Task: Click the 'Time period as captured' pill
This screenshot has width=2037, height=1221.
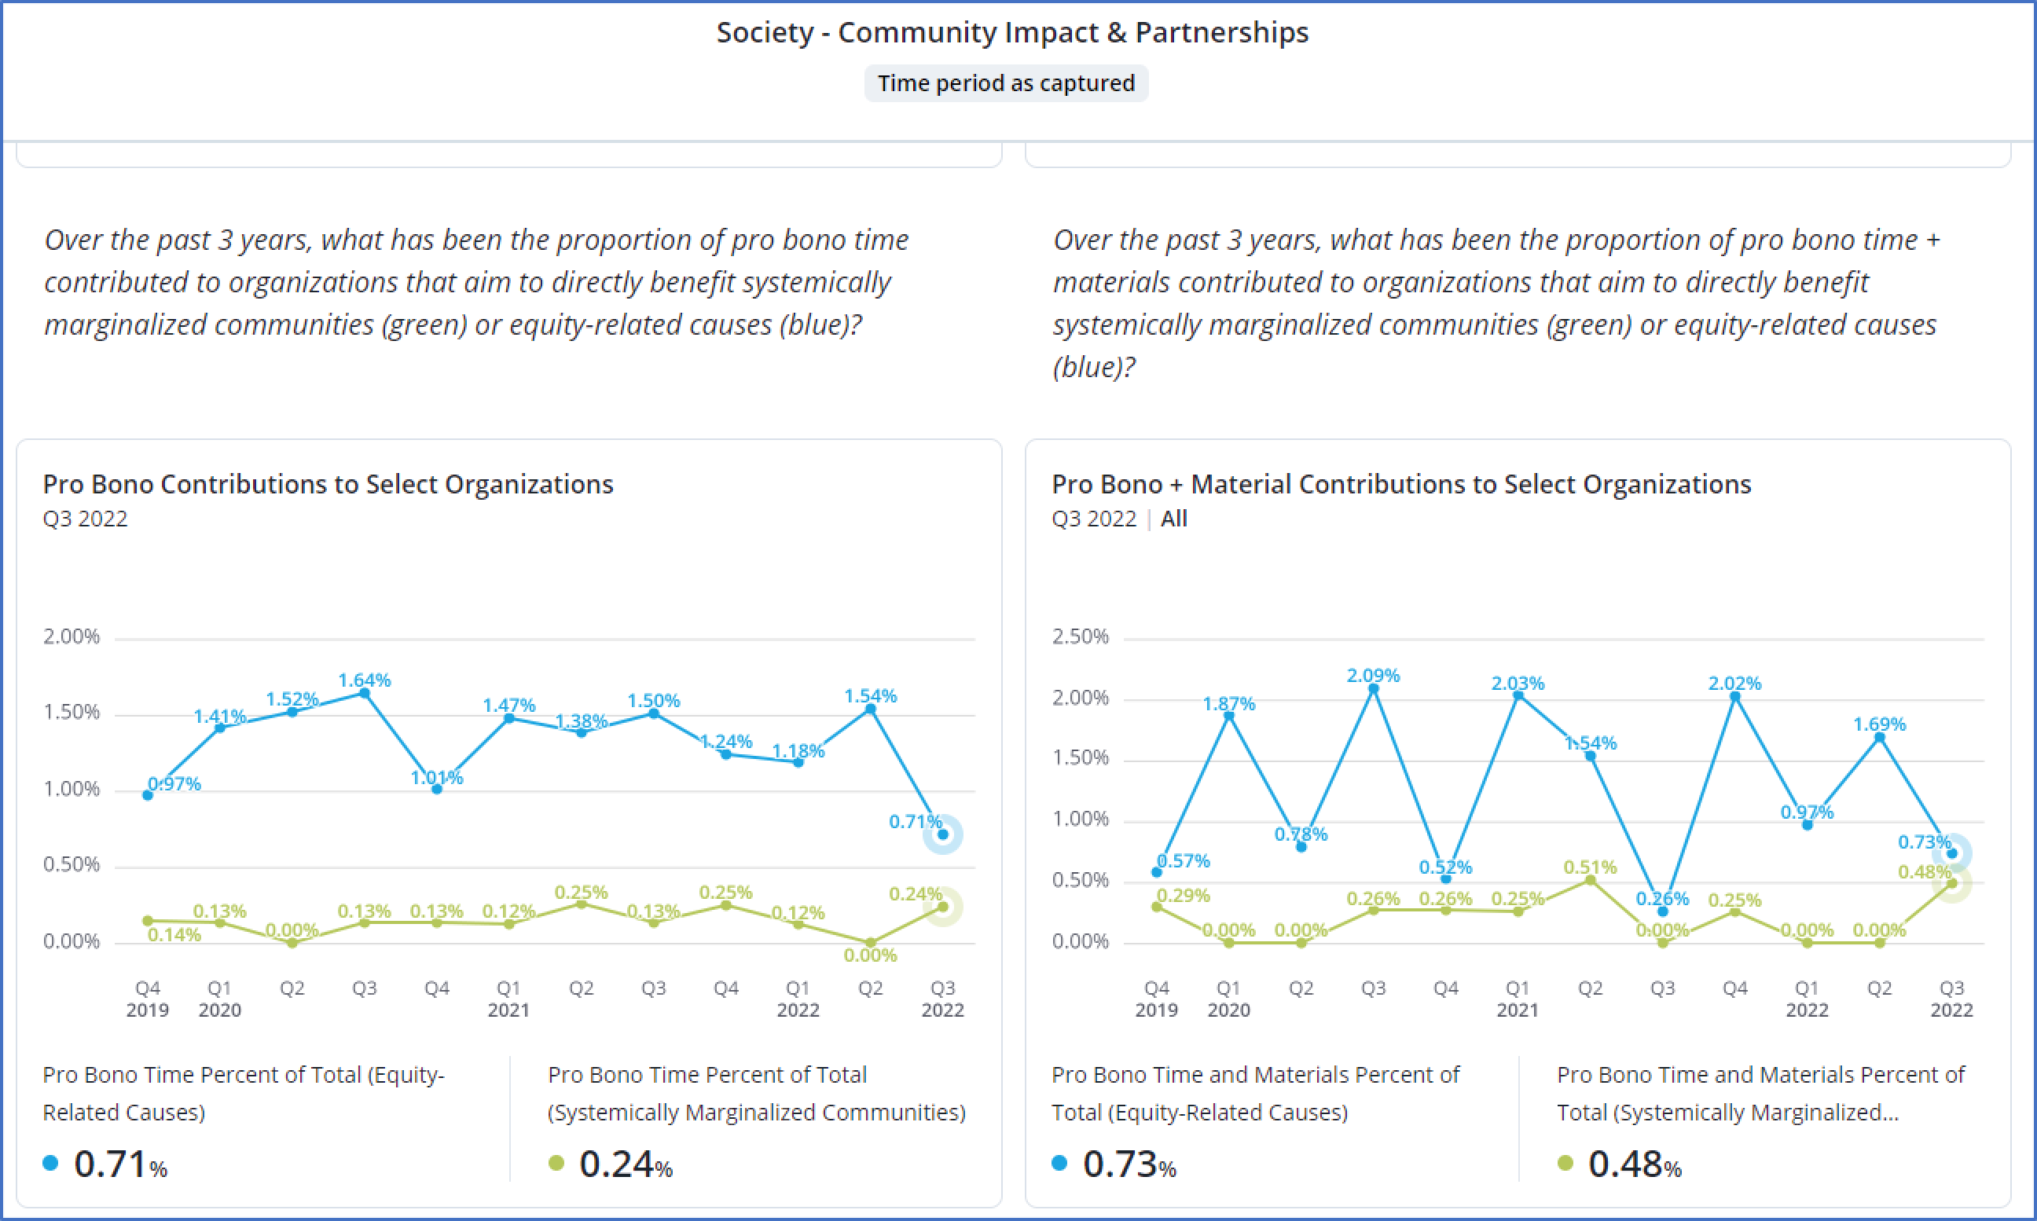Action: [1006, 83]
